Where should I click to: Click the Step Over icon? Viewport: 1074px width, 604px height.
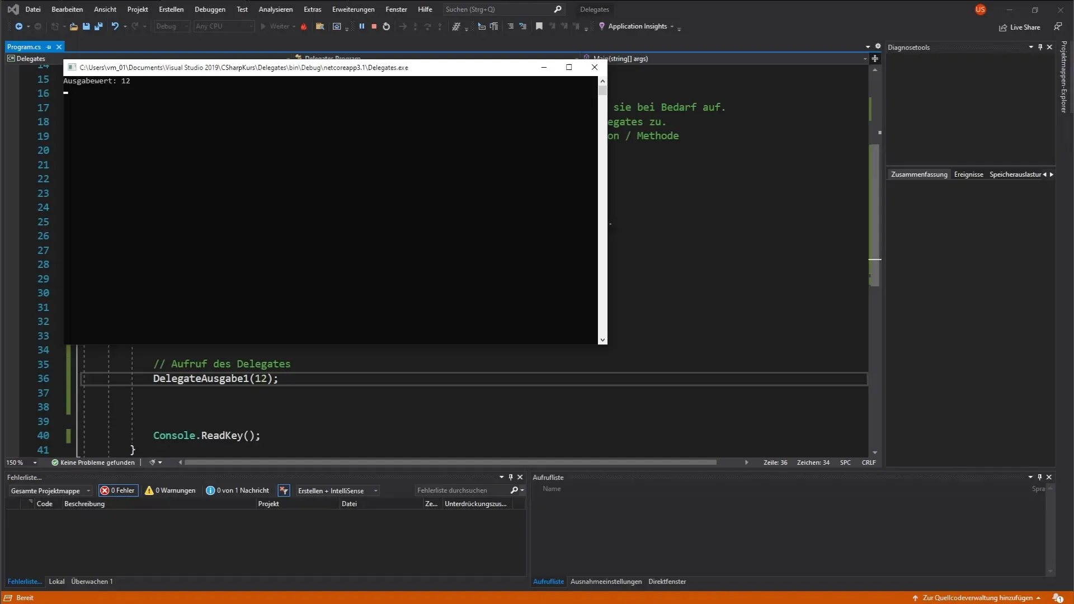[427, 26]
